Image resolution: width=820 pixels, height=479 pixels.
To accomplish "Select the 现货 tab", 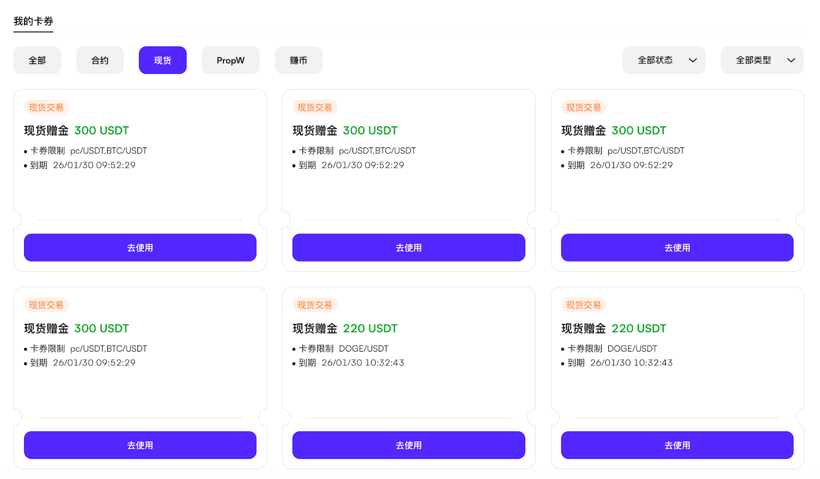I will pyautogui.click(x=162, y=60).
